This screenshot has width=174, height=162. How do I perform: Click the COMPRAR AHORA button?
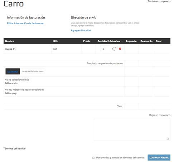[159, 158]
